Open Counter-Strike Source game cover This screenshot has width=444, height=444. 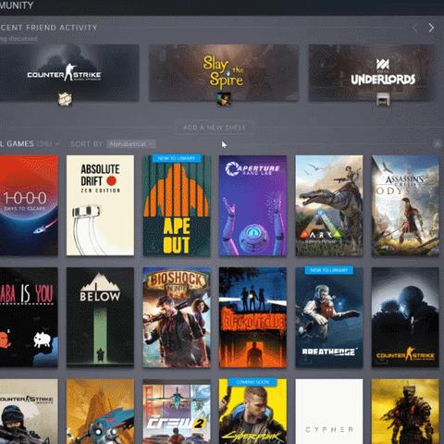pyautogui.click(x=29, y=412)
